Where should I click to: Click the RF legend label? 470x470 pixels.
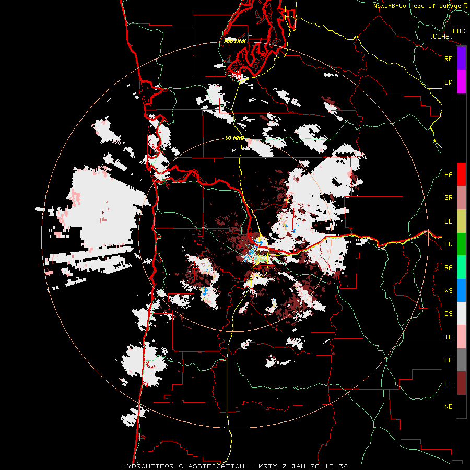[x=448, y=58]
